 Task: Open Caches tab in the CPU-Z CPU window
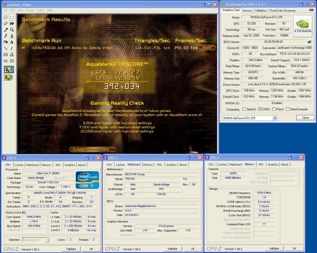point(19,165)
